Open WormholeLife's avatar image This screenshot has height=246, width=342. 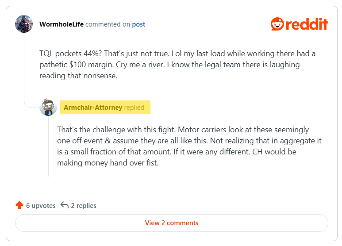pos(24,24)
